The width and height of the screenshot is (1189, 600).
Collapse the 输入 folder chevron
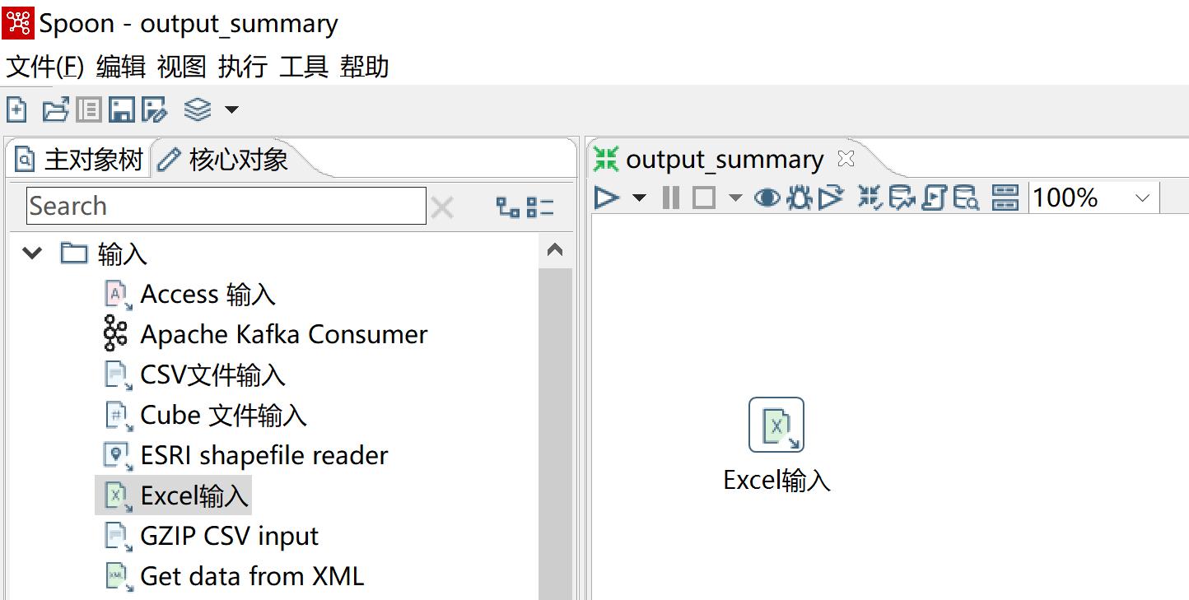pyautogui.click(x=32, y=253)
